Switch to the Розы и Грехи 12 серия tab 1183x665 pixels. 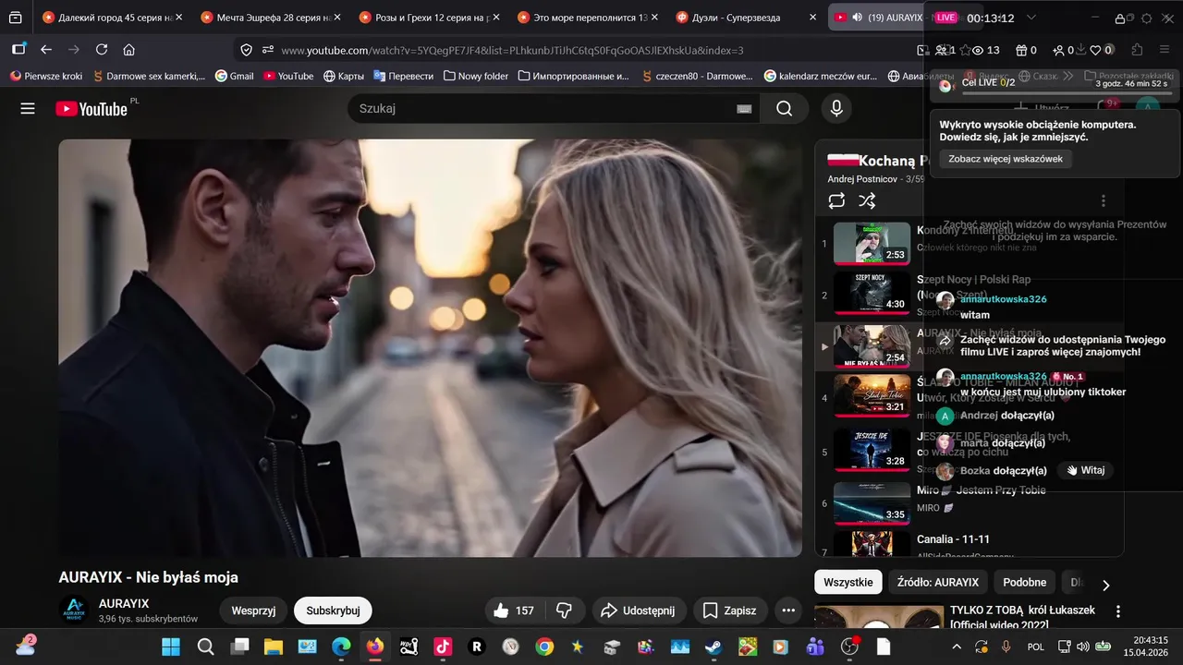[x=430, y=18]
